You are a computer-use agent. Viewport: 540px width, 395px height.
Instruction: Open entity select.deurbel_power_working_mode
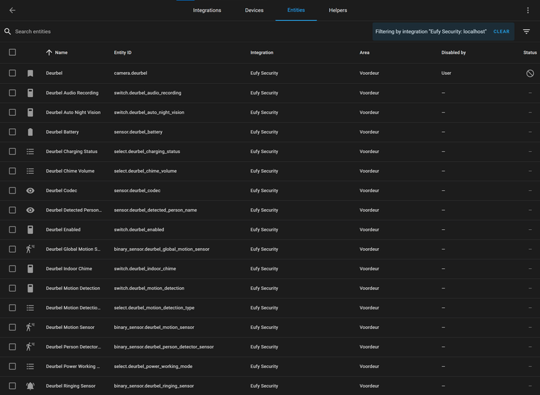[x=153, y=367]
